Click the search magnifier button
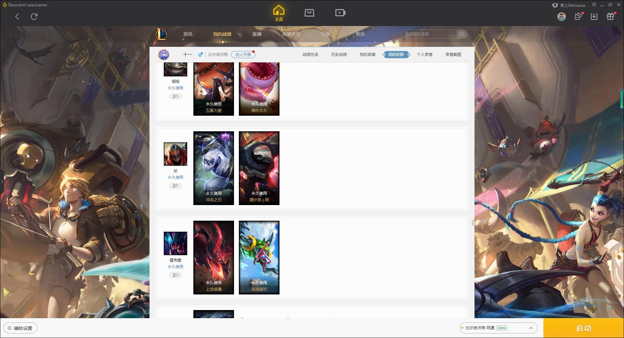624x338 pixels. (462, 34)
